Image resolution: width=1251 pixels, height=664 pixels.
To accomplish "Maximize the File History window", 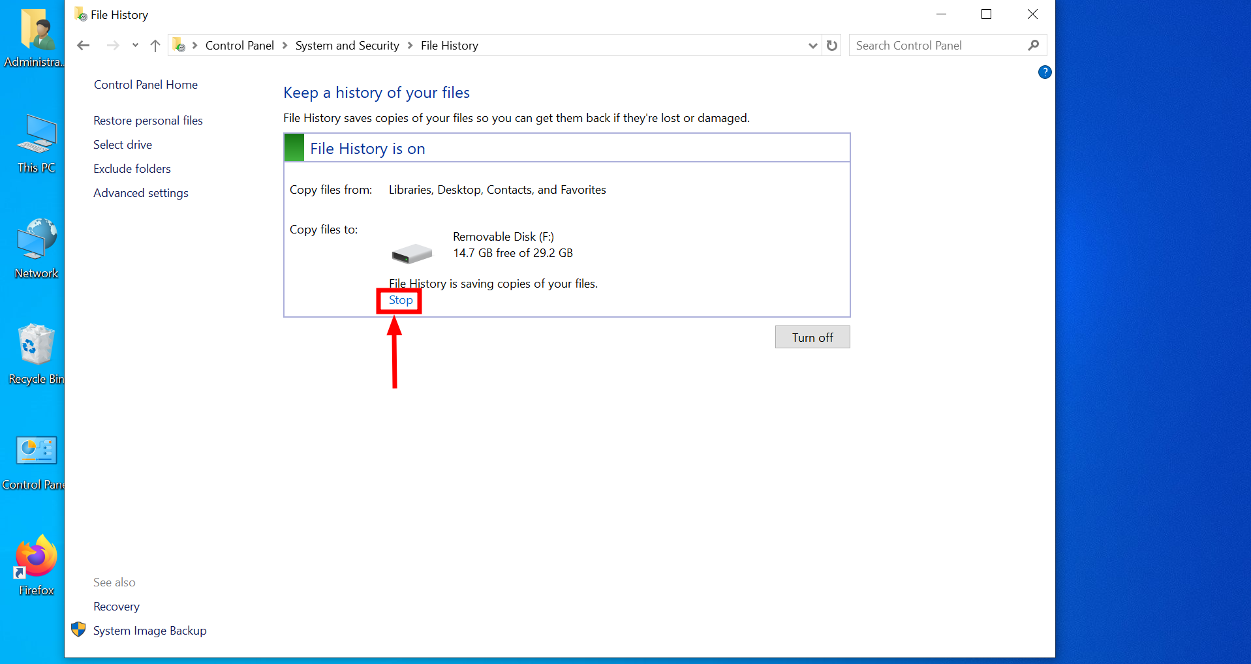I will click(x=987, y=14).
